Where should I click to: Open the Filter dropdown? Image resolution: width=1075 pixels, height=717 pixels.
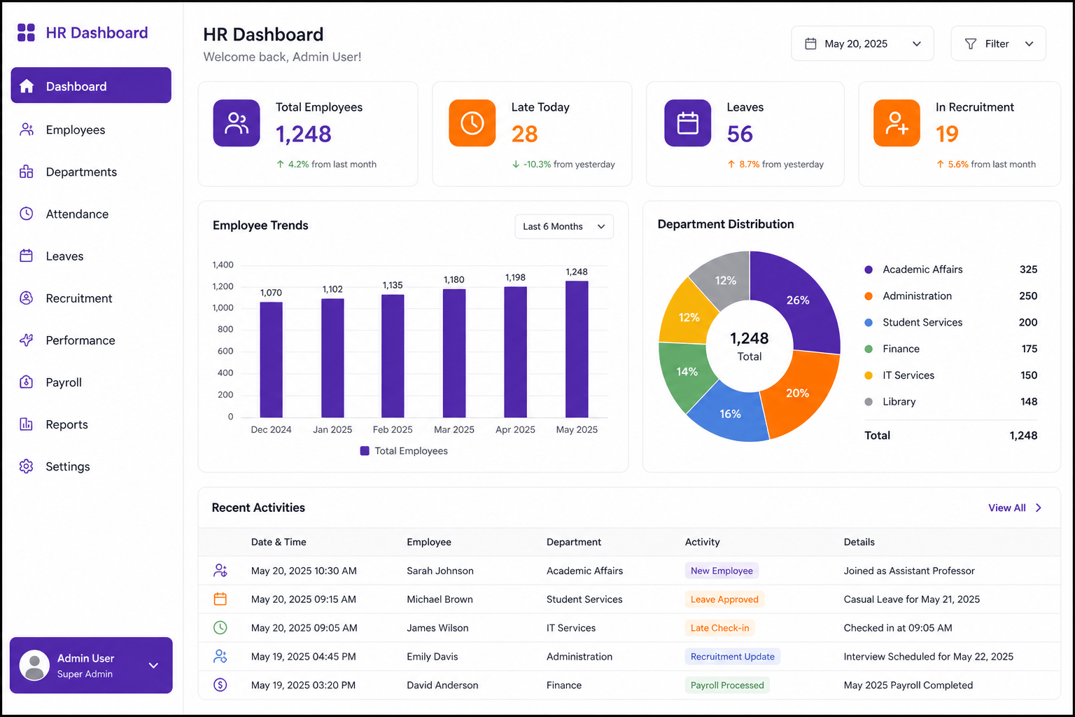tap(998, 43)
